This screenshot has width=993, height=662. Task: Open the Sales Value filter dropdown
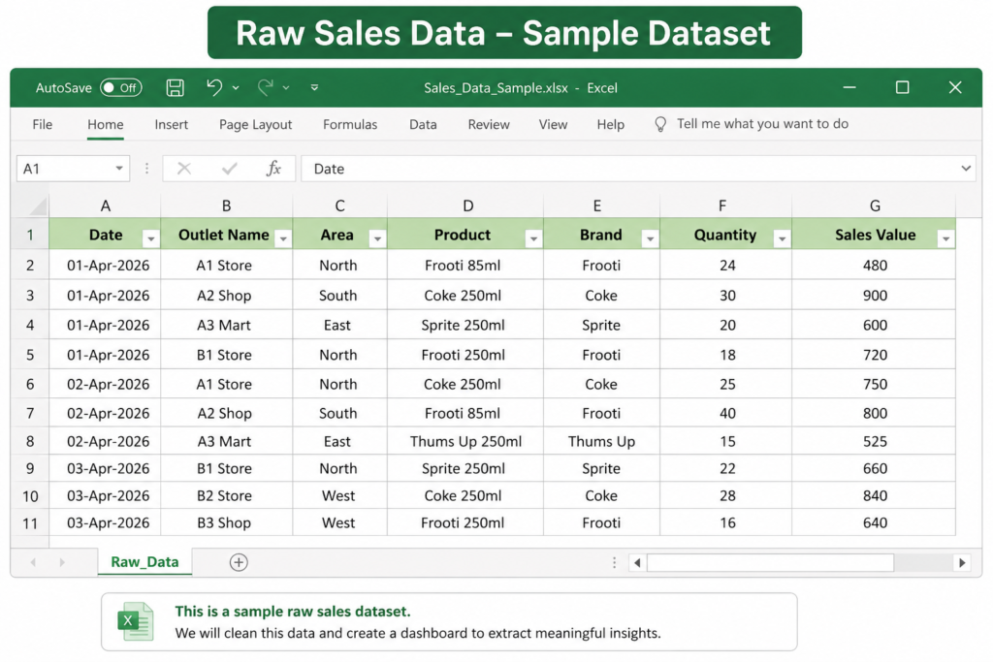click(x=945, y=238)
